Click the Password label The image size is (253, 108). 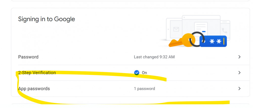tap(28, 57)
